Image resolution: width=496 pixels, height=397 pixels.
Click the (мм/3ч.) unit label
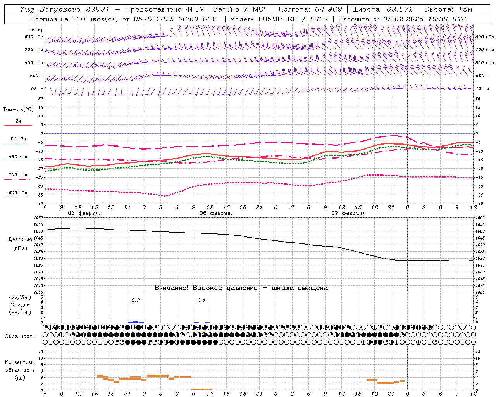[x=20, y=297]
